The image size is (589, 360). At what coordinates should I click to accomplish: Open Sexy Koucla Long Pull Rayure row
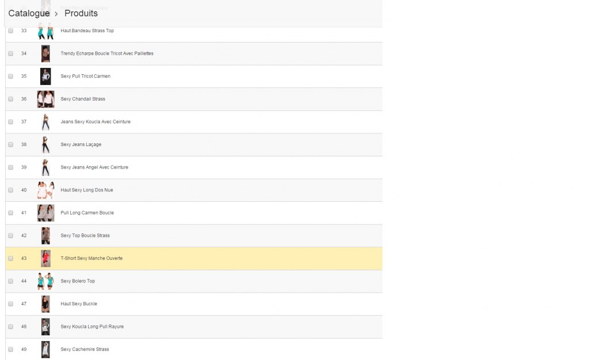[92, 327]
